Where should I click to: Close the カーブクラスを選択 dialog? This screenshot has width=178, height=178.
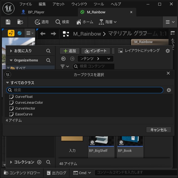(x=168, y=73)
